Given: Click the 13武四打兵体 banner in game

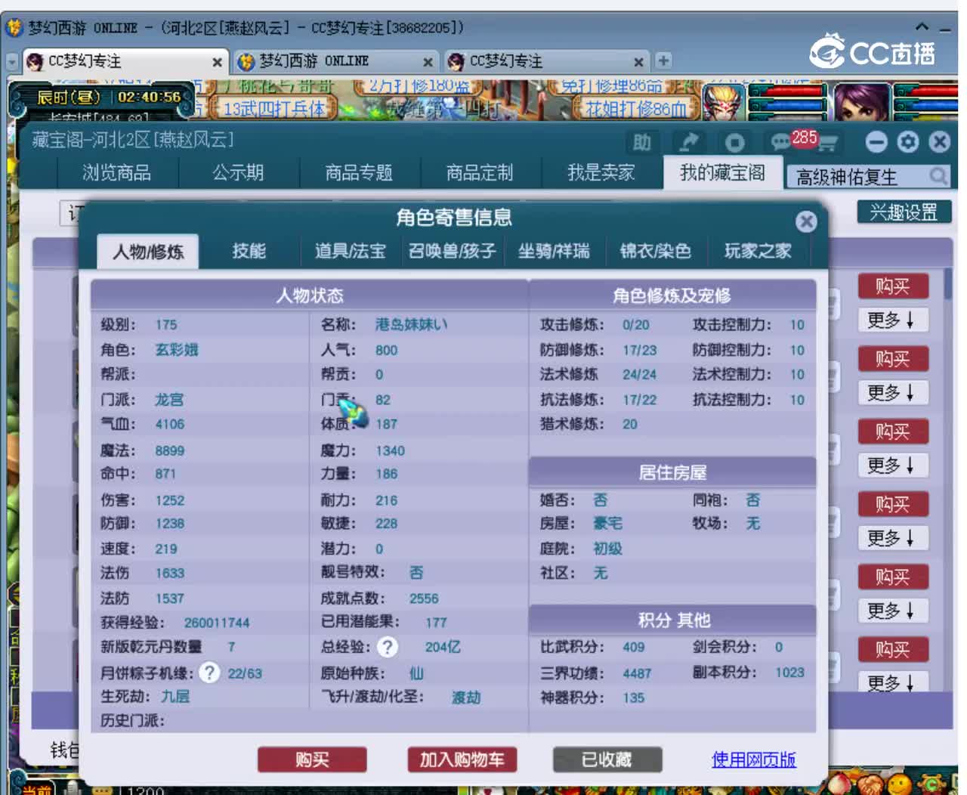Looking at the screenshot, I should pyautogui.click(x=274, y=109).
